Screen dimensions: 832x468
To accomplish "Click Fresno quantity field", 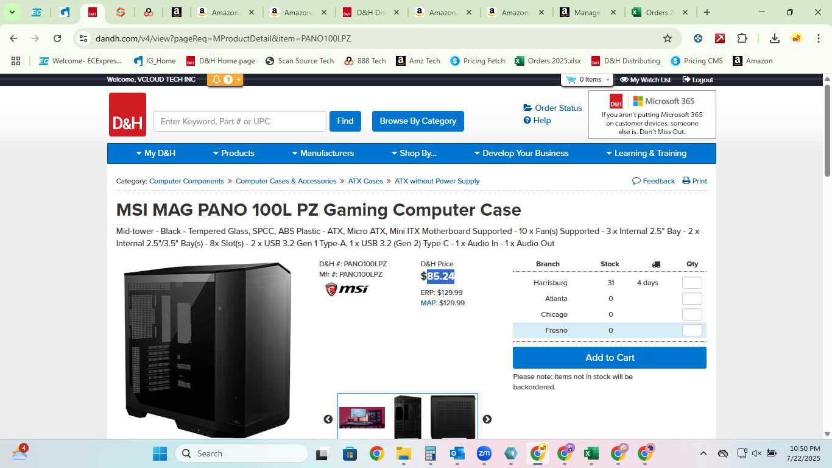I will [x=692, y=330].
